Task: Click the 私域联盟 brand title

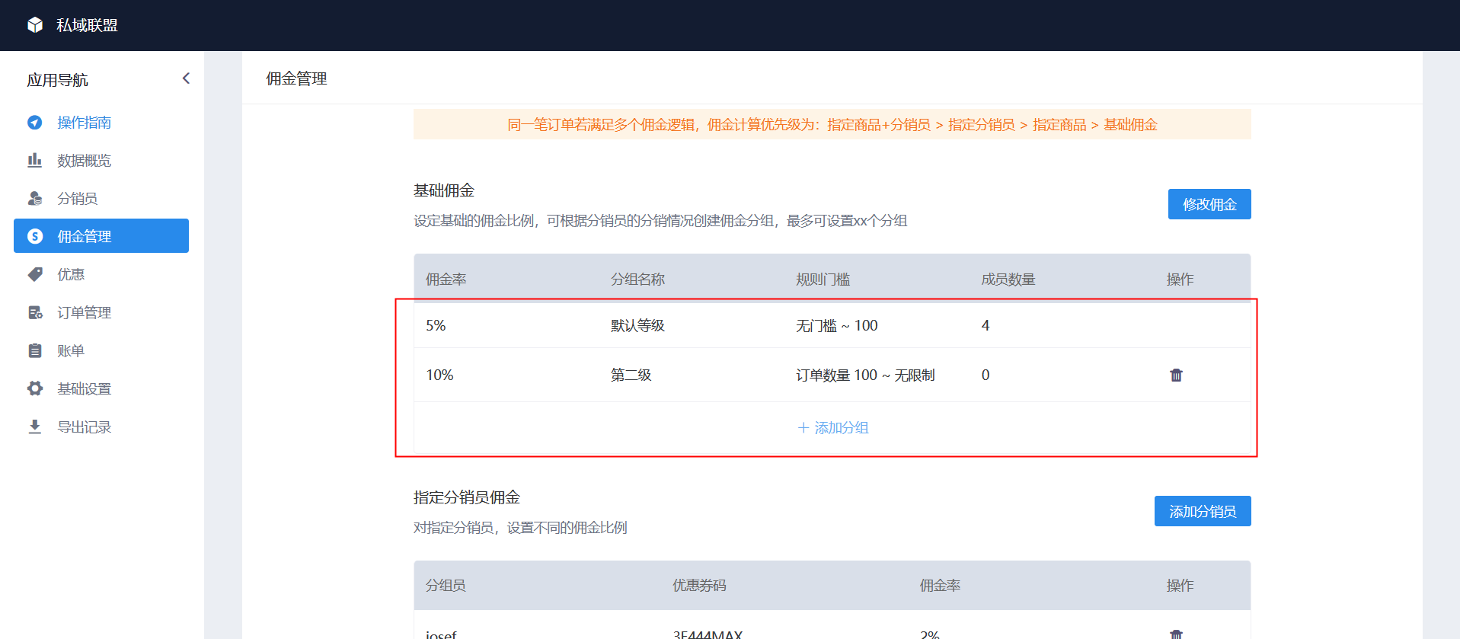Action: (87, 25)
